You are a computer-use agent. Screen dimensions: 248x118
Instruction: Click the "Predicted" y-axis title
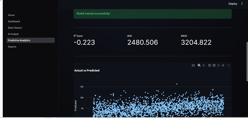click(76, 106)
